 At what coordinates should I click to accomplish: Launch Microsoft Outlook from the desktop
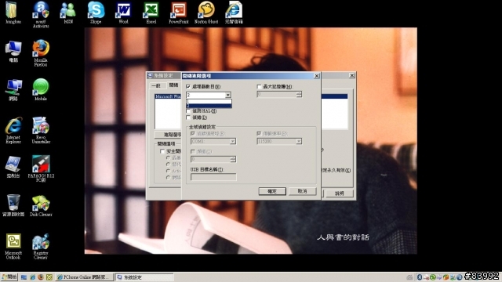tap(13, 246)
